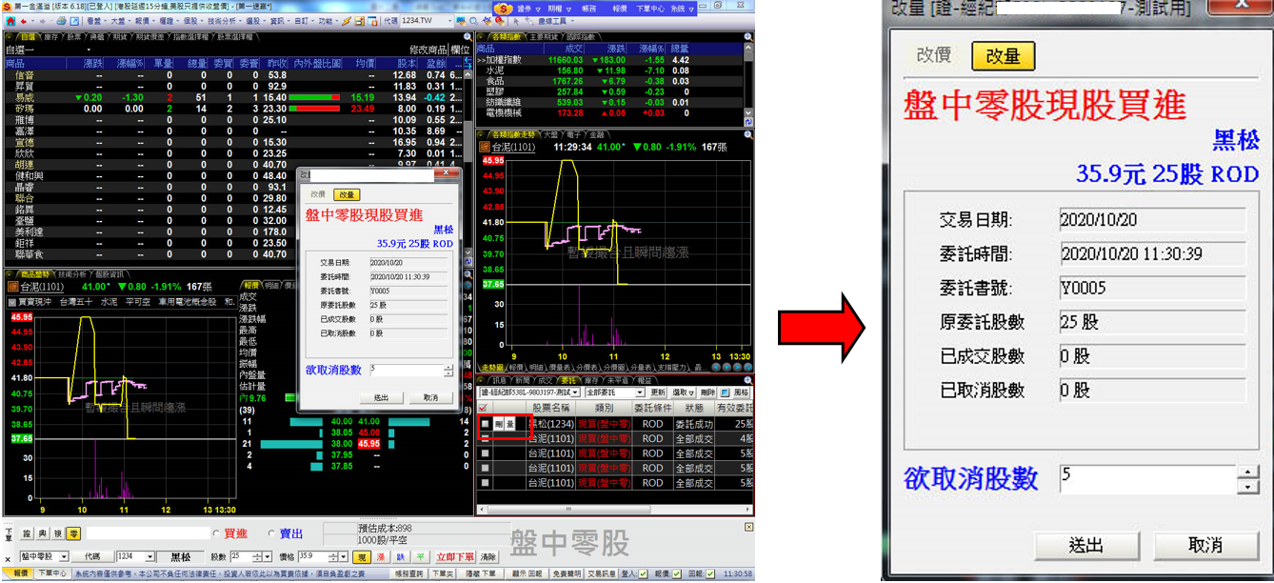Switch to the 改價 tab in the enlarged dialog
This screenshot has width=1274, height=583.
[x=933, y=55]
